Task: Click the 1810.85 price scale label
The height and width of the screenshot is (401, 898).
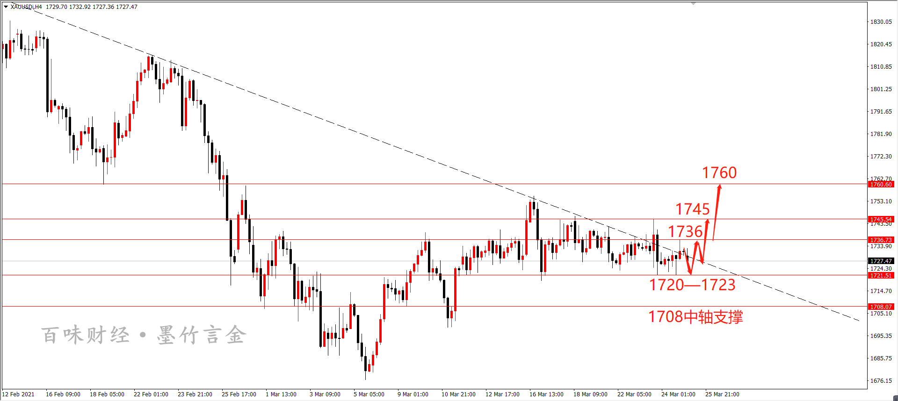Action: [x=881, y=67]
